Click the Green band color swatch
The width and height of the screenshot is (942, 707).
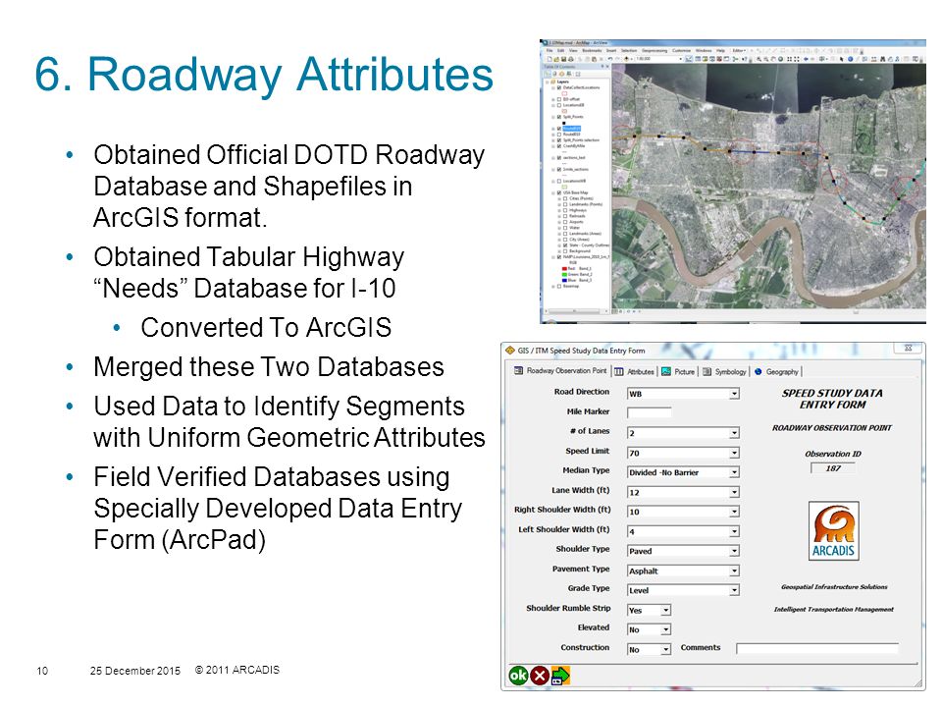pyautogui.click(x=564, y=274)
